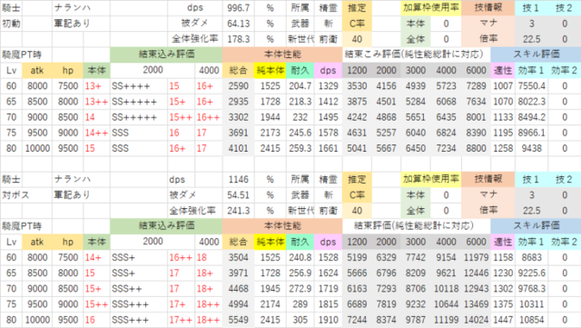Screen dimensions: 581x328
Task: Select the 効率1 value 10311
Action: coord(532,304)
